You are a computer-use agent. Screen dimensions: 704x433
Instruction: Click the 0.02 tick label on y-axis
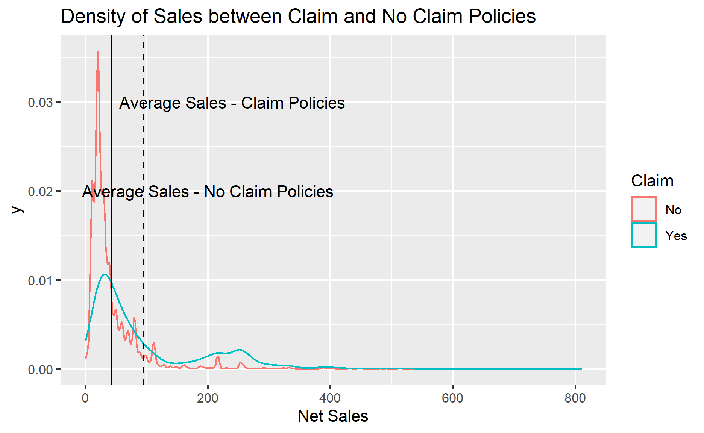40,192
